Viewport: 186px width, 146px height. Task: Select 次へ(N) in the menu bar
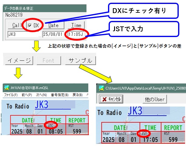pyautogui.click(x=42, y=95)
